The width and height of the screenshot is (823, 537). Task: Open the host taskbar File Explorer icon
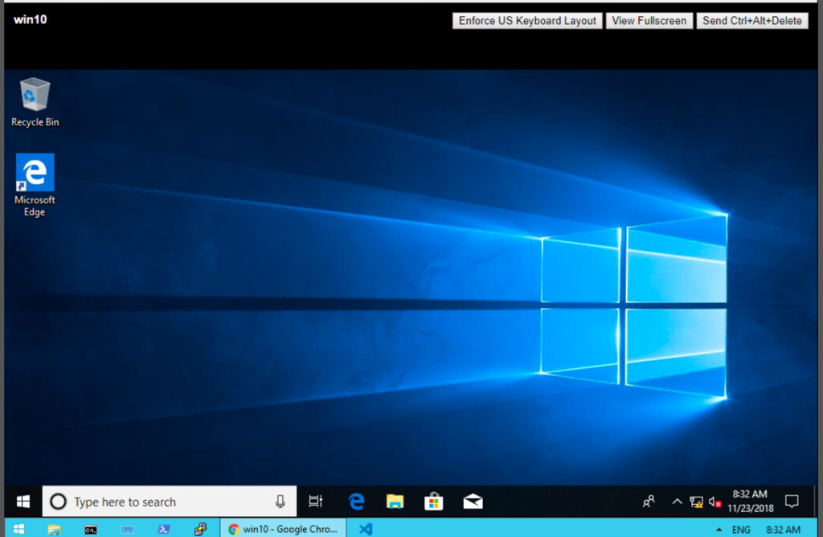[x=54, y=529]
